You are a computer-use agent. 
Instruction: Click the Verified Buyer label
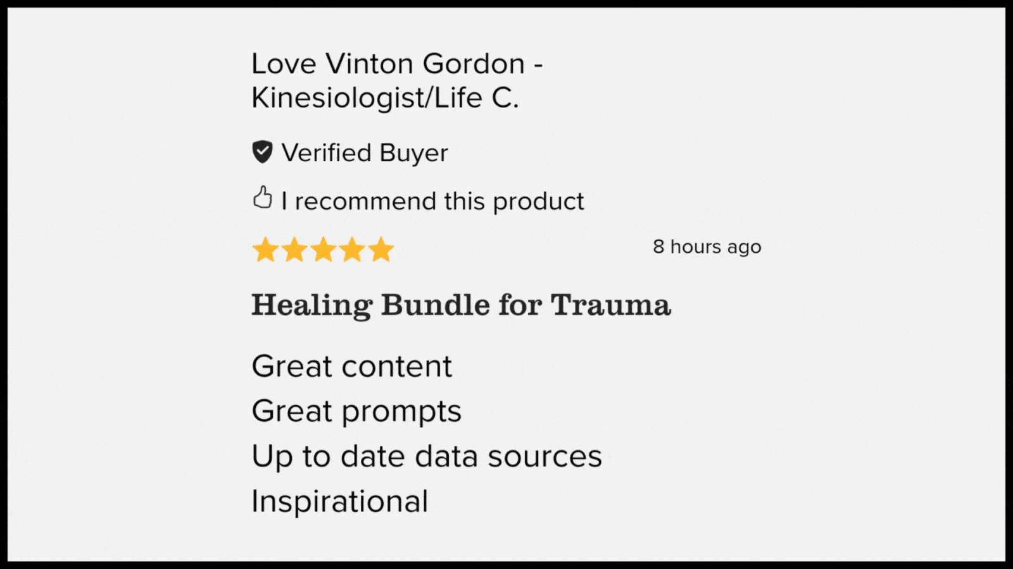click(x=365, y=153)
